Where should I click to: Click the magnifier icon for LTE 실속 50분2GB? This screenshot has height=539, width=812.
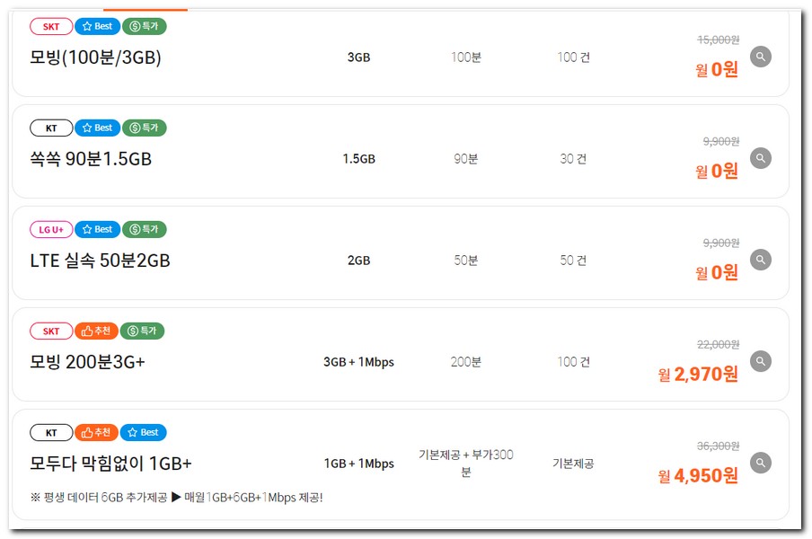[x=760, y=260]
